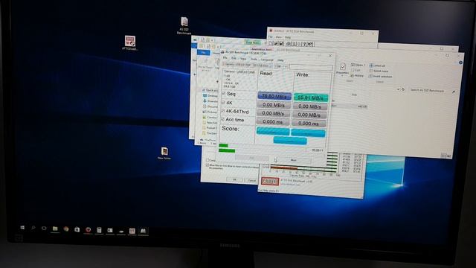The height and width of the screenshot is (268, 476).
Task: Click the search magnifier in Explorer search box
Action: 454,92
